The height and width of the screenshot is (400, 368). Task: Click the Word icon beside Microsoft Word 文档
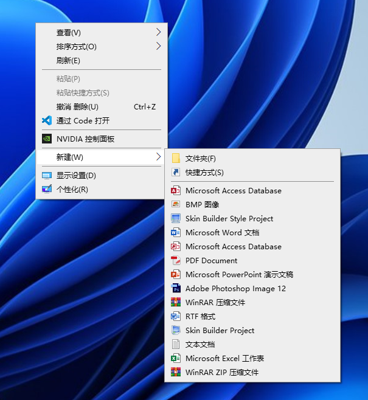pos(176,232)
